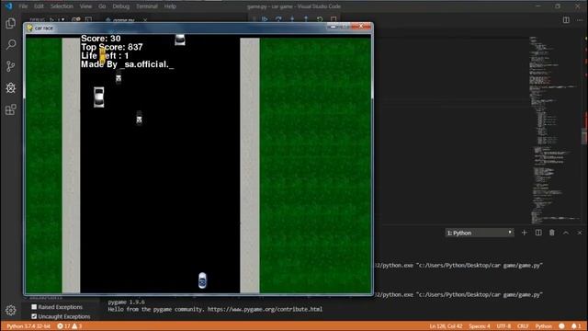Click the blue player car in game
The height and width of the screenshot is (331, 588).
click(x=202, y=280)
